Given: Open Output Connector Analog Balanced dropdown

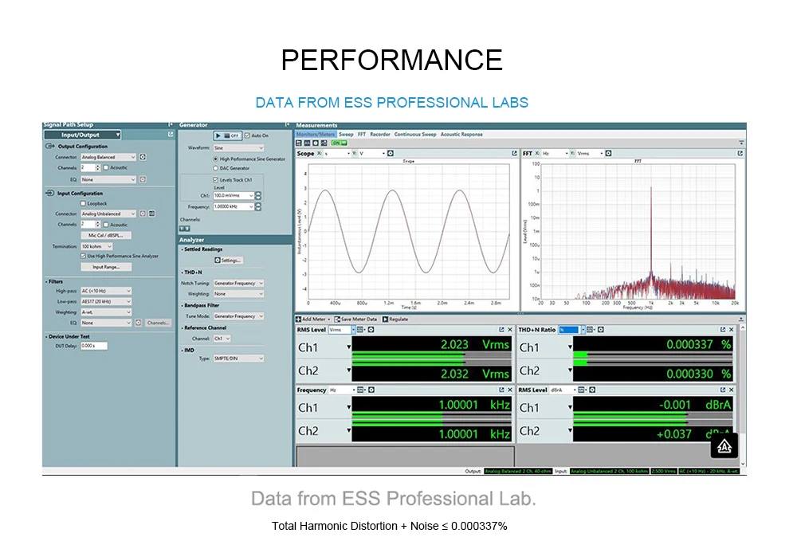Looking at the screenshot, I should tap(108, 157).
